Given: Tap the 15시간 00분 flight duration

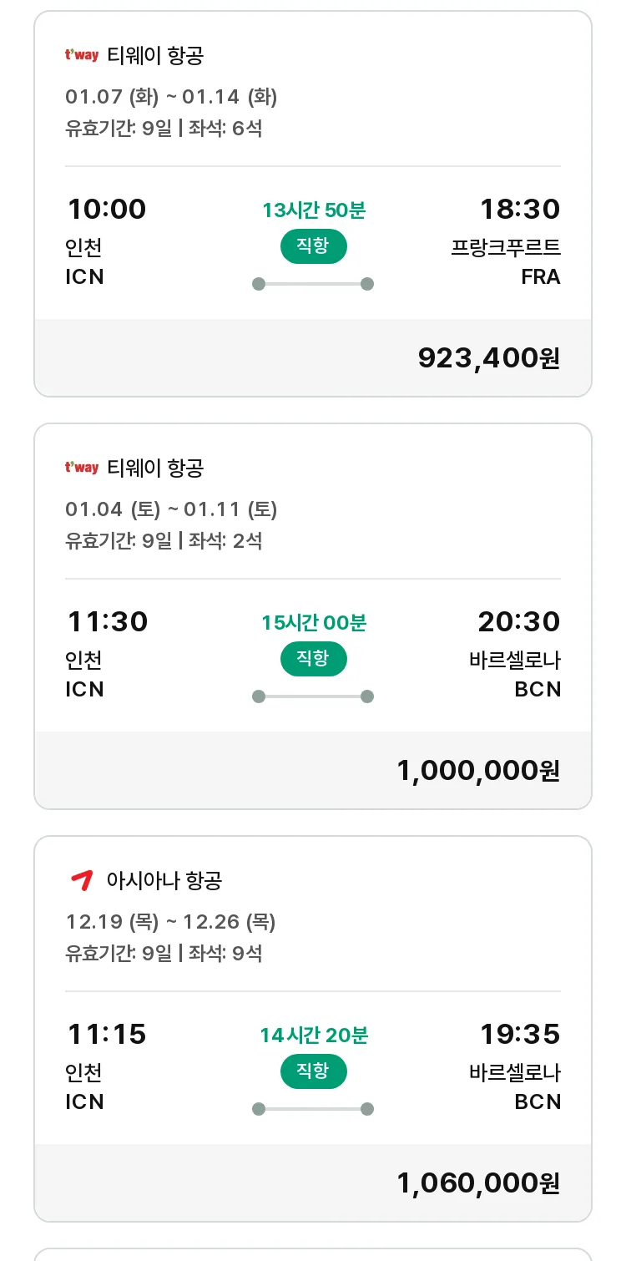Looking at the screenshot, I should coord(313,623).
